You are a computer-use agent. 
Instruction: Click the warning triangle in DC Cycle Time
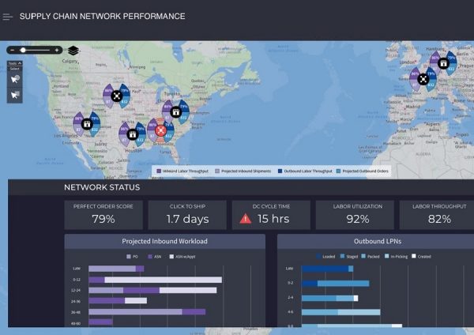pyautogui.click(x=246, y=219)
